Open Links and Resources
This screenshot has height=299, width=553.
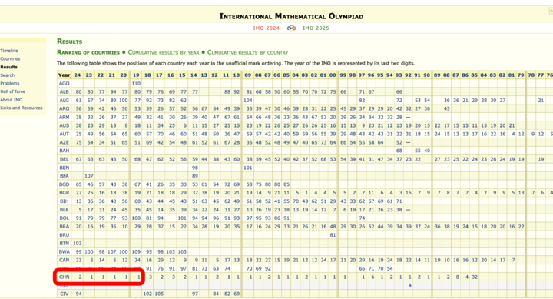pyautogui.click(x=22, y=108)
